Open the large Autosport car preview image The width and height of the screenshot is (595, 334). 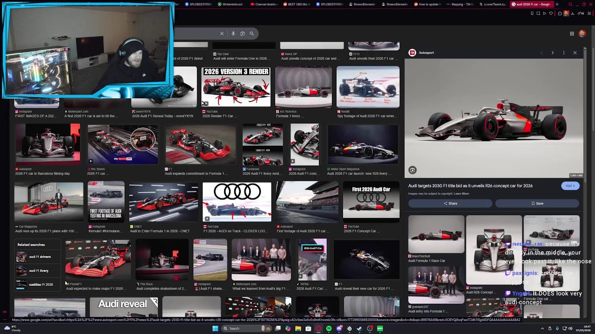click(x=494, y=118)
